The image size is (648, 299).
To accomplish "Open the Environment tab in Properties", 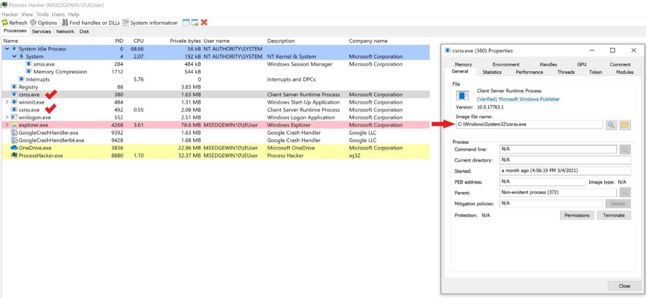I will pos(506,64).
